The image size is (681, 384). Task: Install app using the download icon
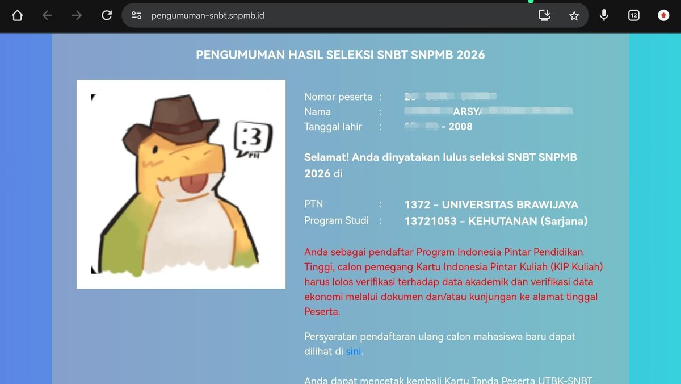pos(545,16)
